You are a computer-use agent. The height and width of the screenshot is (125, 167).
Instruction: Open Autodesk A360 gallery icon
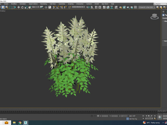pos(135,7)
